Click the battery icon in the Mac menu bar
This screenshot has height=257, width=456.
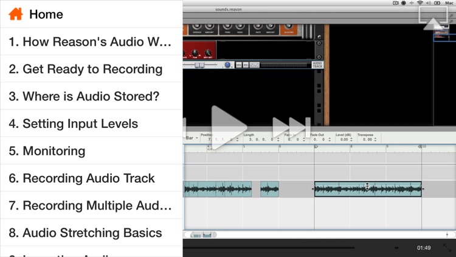437,3
